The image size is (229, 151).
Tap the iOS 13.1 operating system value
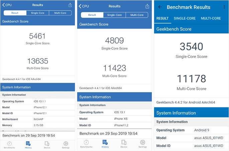click(119, 112)
